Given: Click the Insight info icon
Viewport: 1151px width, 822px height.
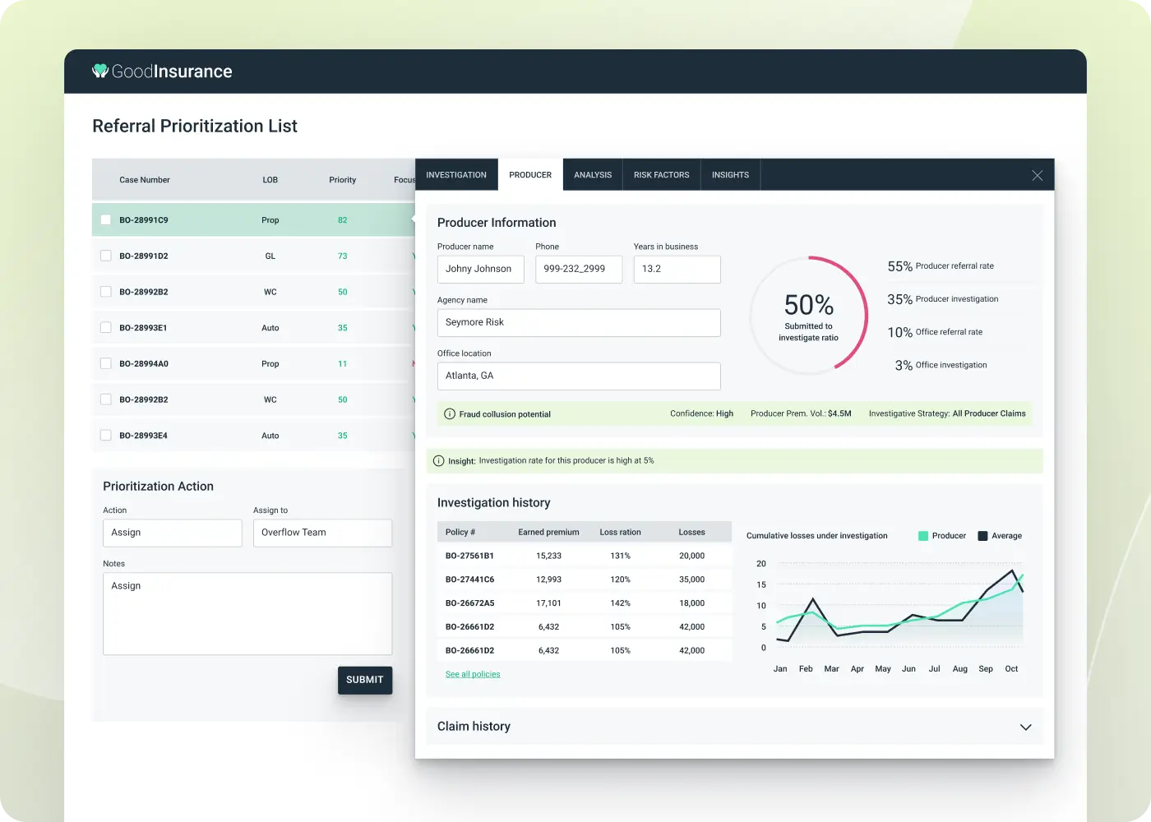Looking at the screenshot, I should click(438, 461).
